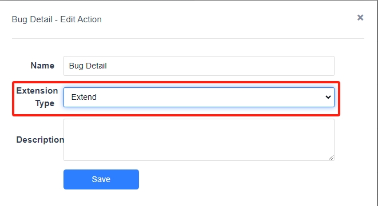Open the Extension Type dropdown

[199, 97]
